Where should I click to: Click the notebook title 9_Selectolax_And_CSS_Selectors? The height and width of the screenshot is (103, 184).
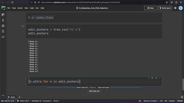click(93, 8)
